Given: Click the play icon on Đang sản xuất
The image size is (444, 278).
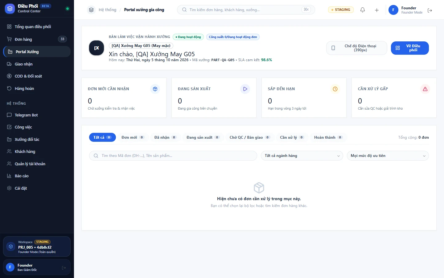Looking at the screenshot, I should 245,89.
